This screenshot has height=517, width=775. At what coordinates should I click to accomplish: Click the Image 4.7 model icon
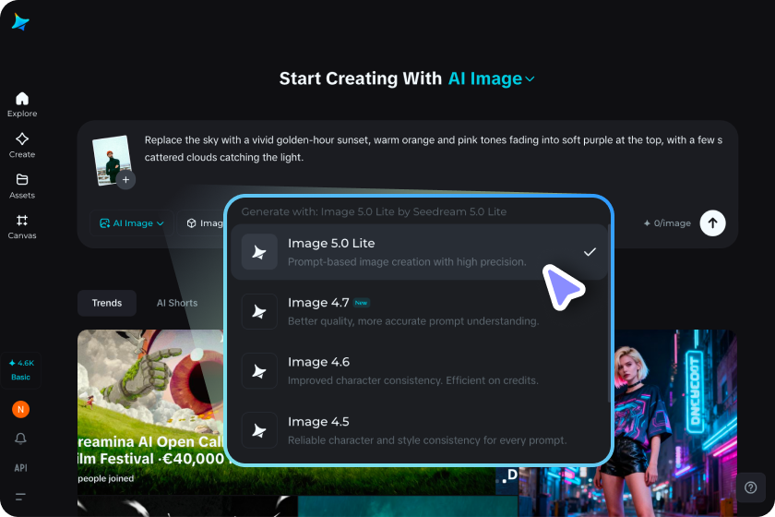pos(259,311)
